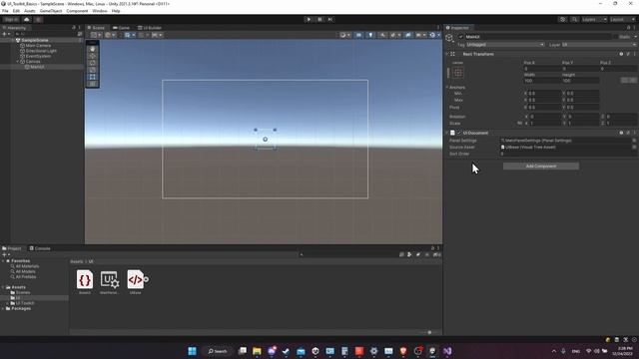Toggle the MainUI active checkbox

point(461,37)
